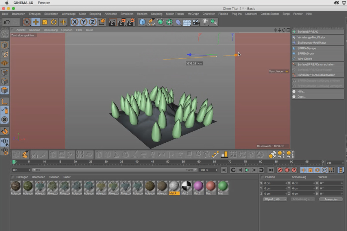347x231 pixels.
Task: Click the Winkel H stepper arrows
Action: pyautogui.click(x=342, y=183)
